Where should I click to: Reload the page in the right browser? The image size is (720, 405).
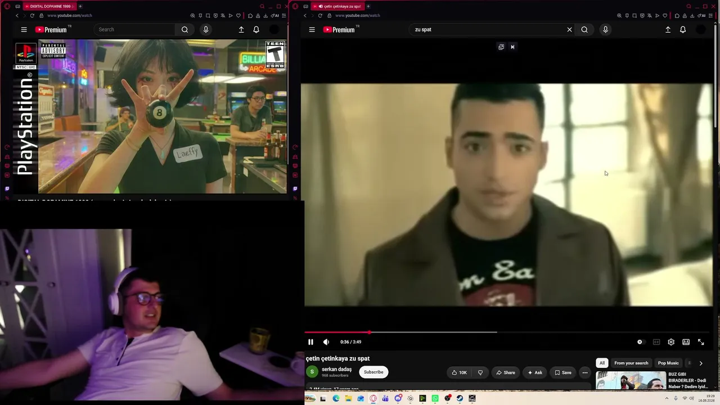click(320, 15)
